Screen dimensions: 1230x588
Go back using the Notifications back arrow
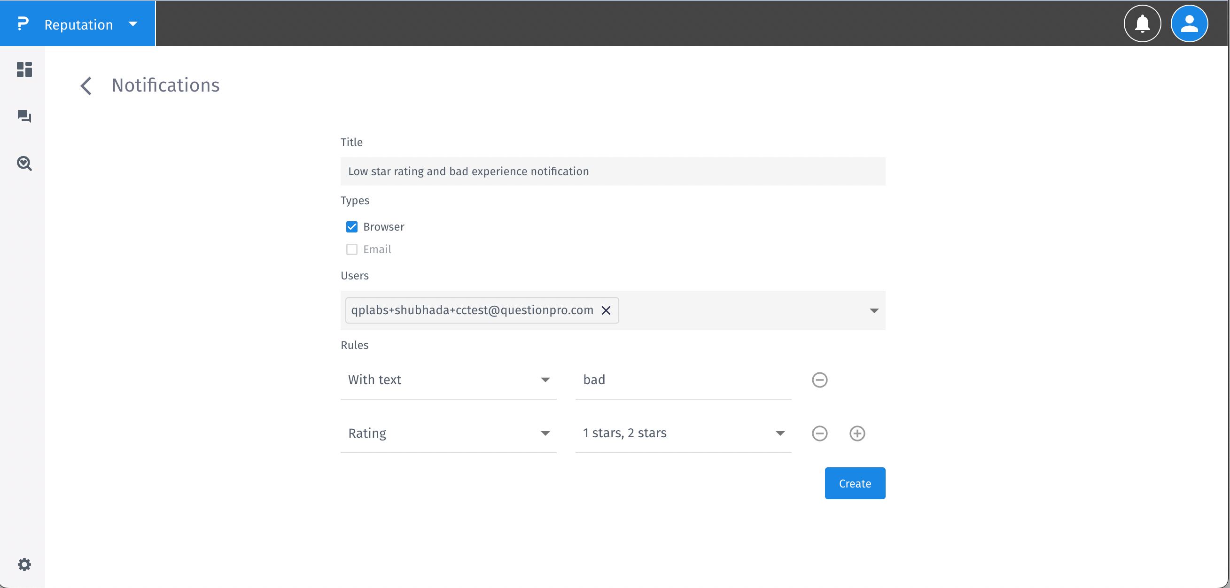point(86,85)
